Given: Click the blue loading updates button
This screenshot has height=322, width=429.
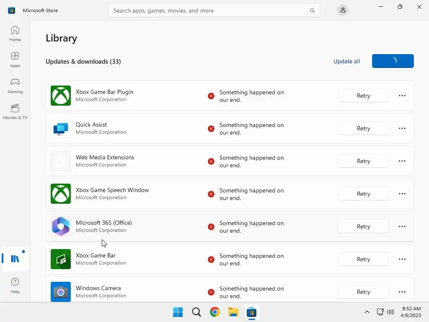Looking at the screenshot, I should pyautogui.click(x=393, y=61).
